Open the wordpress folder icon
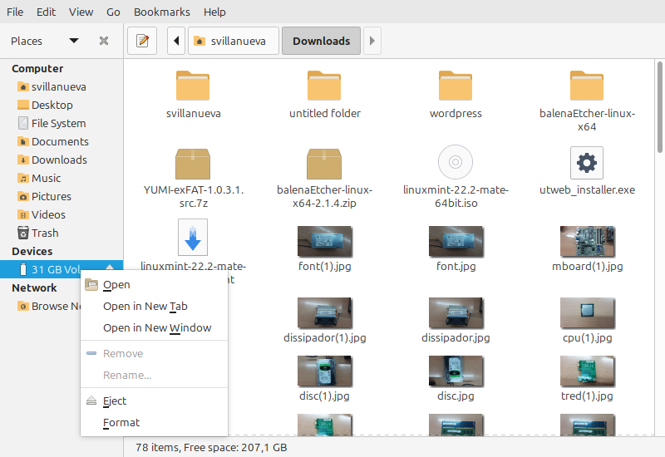The width and height of the screenshot is (665, 457). point(455,86)
